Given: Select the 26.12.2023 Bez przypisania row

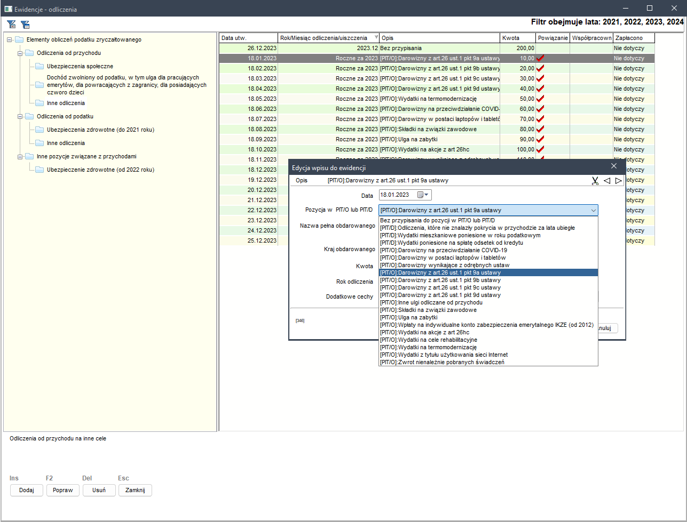Looking at the screenshot, I should click(437, 48).
